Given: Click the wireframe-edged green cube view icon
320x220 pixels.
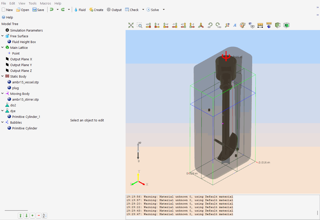Looking at the screenshot, I should pyautogui.click(x=278, y=25).
